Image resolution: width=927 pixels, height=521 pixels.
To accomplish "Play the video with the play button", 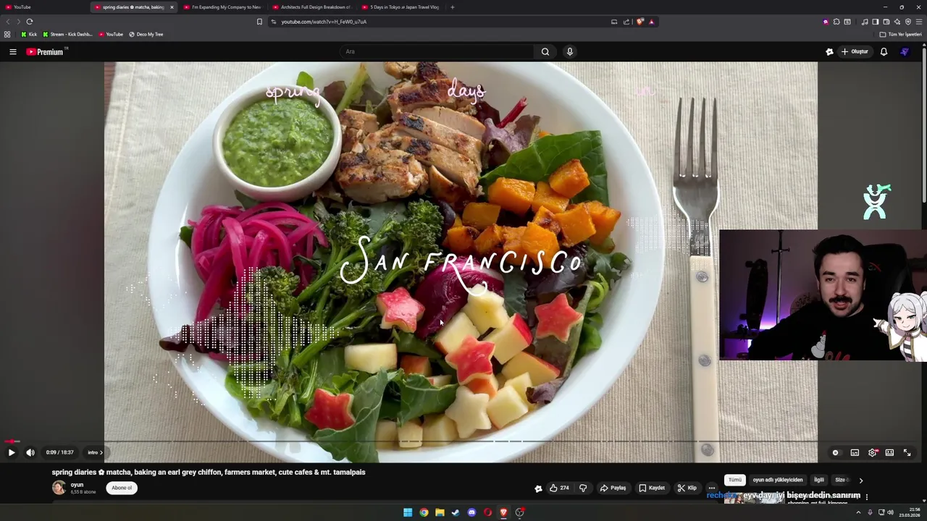I will pos(12,452).
